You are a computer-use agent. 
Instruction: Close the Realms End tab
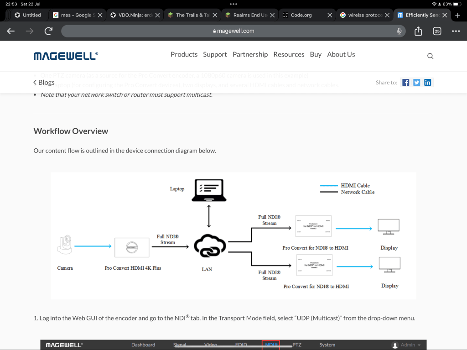[272, 15]
